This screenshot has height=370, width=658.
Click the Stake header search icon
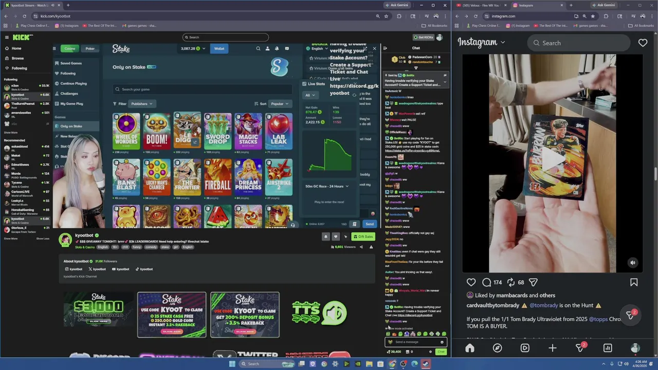point(258,48)
